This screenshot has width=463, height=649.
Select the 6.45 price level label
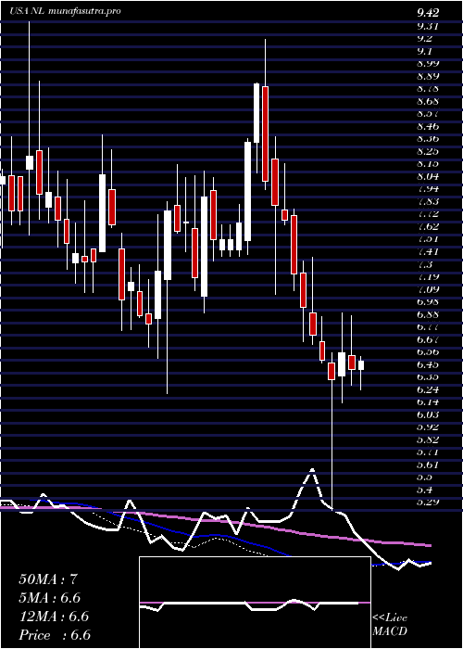point(428,364)
